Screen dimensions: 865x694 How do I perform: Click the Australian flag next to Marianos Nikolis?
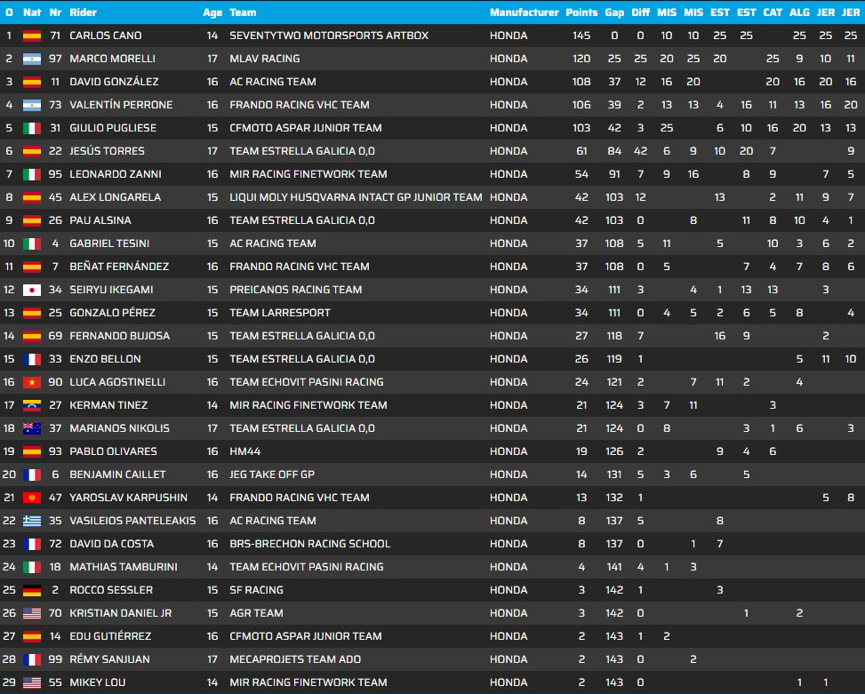pyautogui.click(x=32, y=428)
